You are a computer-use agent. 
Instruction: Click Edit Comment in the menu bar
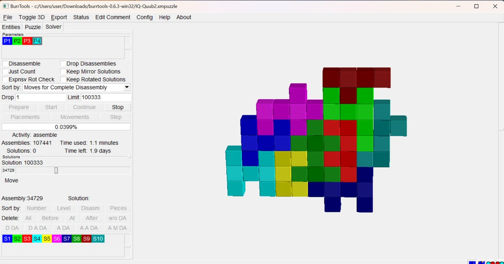click(113, 17)
